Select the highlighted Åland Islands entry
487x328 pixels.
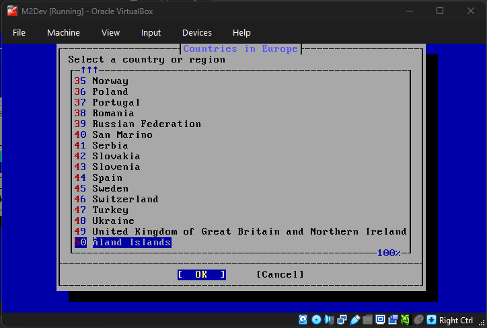pyautogui.click(x=131, y=242)
